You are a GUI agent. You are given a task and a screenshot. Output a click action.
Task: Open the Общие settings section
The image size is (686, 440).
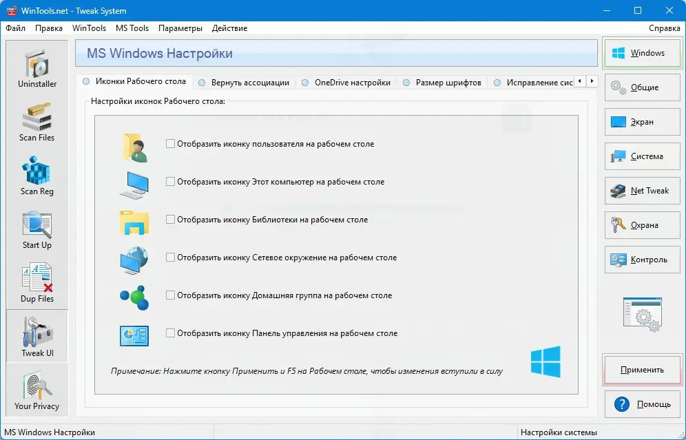(x=642, y=87)
